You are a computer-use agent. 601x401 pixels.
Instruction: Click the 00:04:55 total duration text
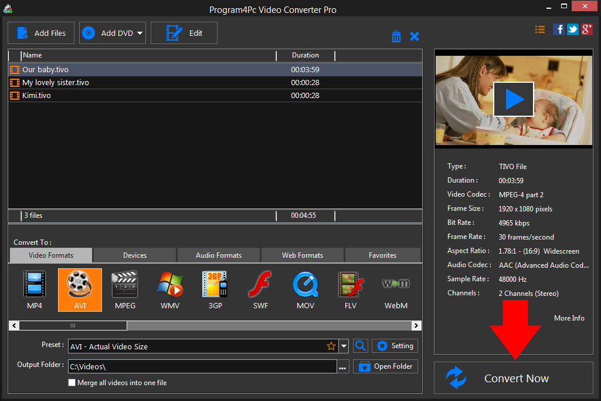[x=303, y=215]
